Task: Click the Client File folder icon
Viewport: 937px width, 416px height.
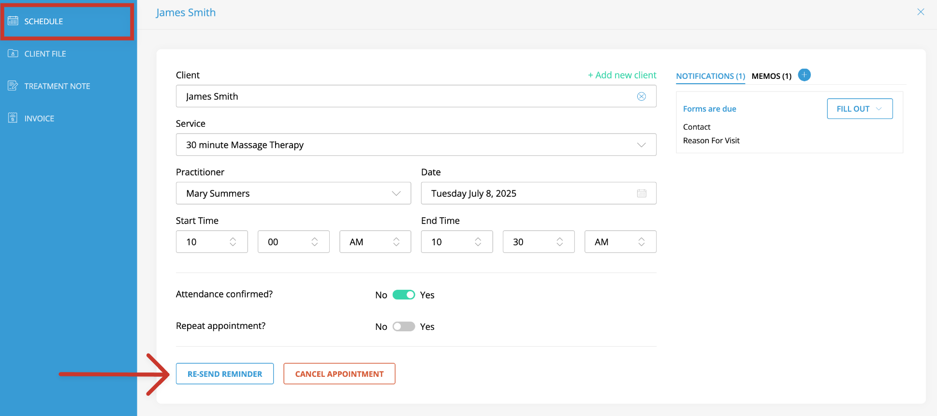Action: click(13, 53)
